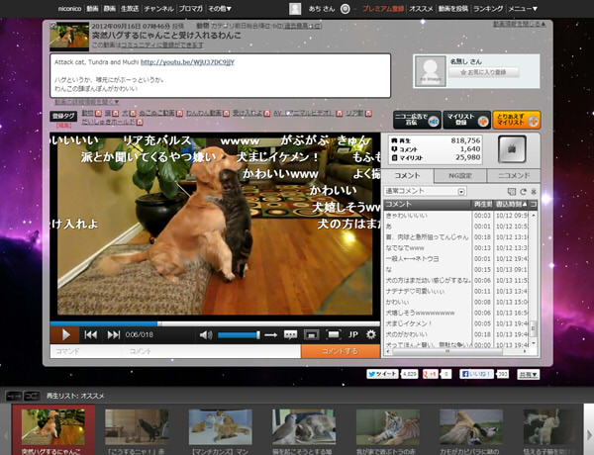
Task: Open ブロマガ in the top menu
Action: point(191,8)
